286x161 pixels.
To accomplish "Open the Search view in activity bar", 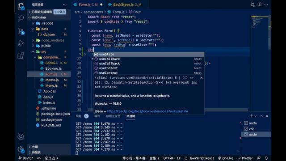I will [x=21, y=18].
